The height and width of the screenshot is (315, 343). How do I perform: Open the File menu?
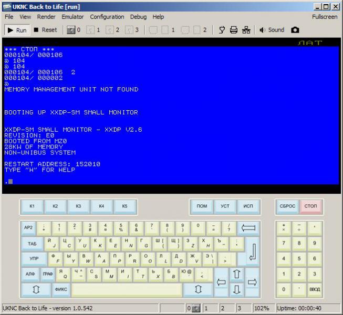coord(9,17)
